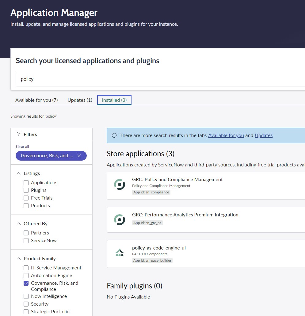Click the 'App id: sn_compliance' tag
The height and width of the screenshot is (316, 305).
(151, 192)
